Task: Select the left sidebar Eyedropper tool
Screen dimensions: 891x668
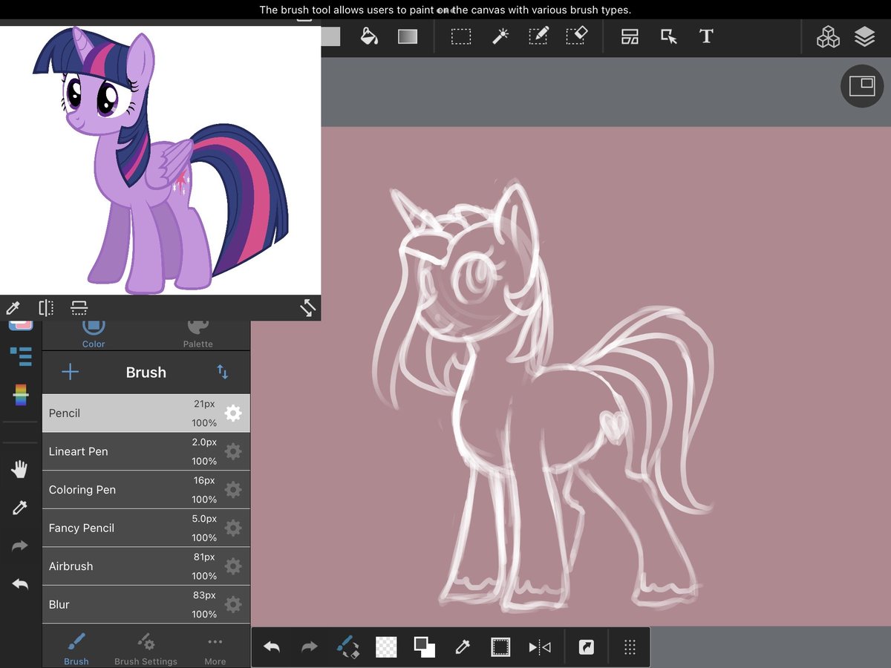Action: pos(20,508)
